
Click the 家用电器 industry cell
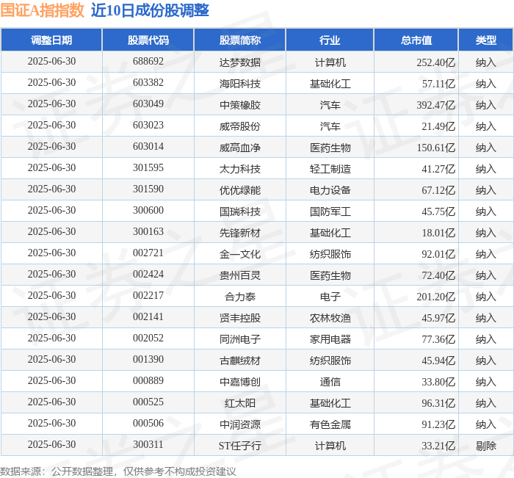coord(330,339)
